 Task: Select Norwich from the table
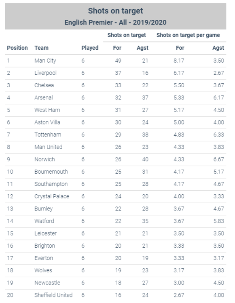pyautogui.click(x=44, y=160)
